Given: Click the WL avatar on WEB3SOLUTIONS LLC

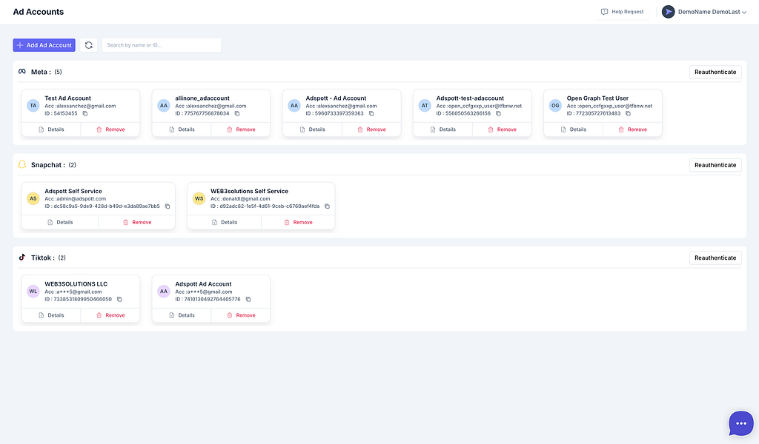Looking at the screenshot, I should pos(33,292).
